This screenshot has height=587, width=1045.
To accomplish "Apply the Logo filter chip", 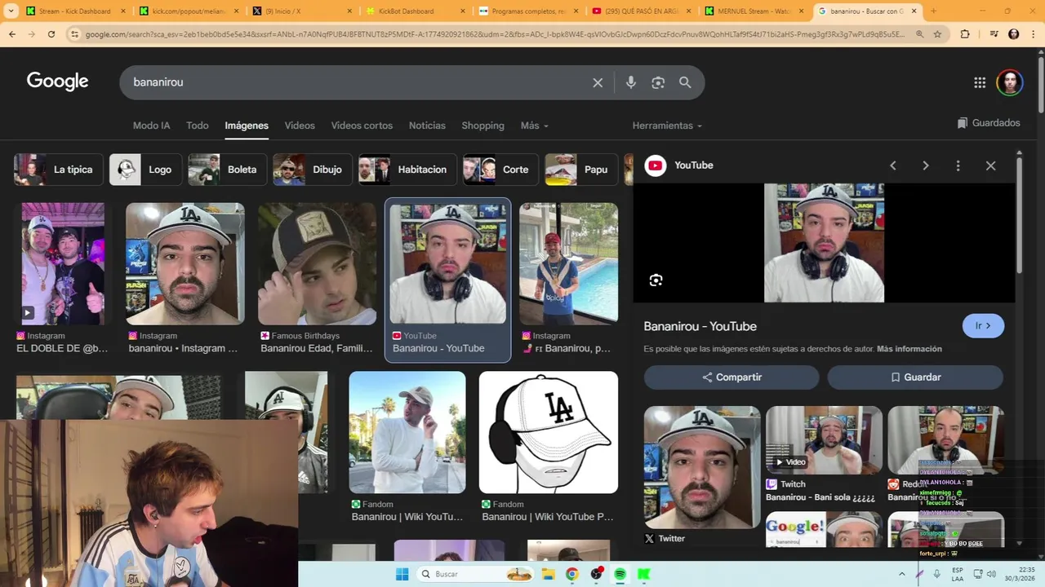I will click(x=145, y=170).
